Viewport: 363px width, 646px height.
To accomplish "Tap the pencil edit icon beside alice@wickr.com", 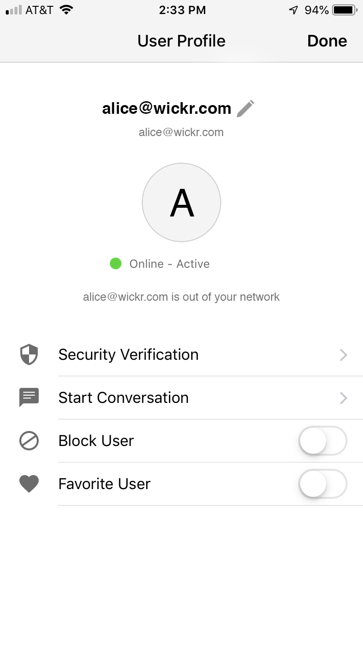I will 245,108.
